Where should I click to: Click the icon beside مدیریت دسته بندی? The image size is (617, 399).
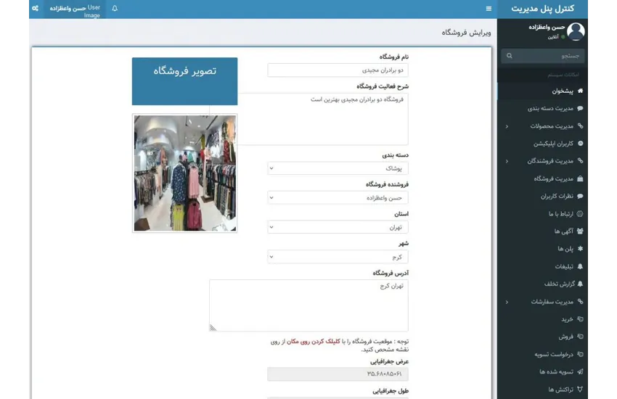(x=580, y=108)
